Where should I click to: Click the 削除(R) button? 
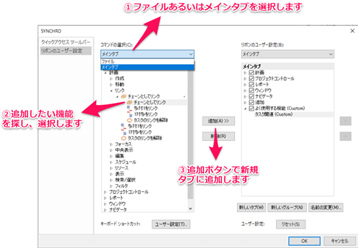click(x=219, y=136)
